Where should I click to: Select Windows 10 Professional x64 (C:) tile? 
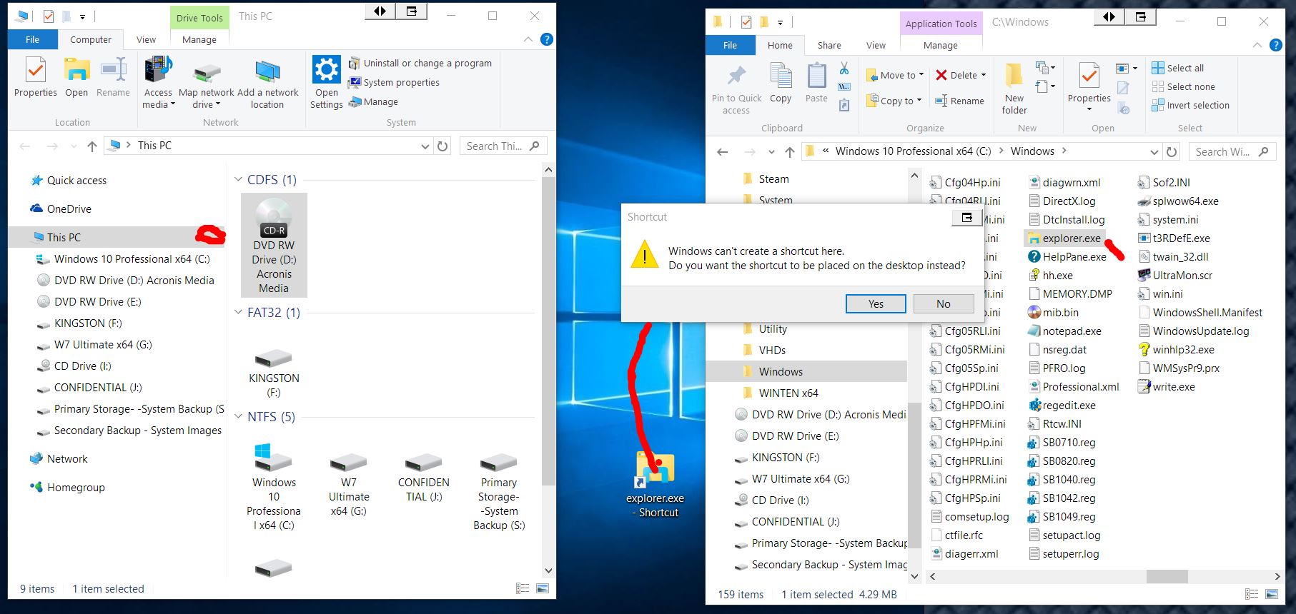pos(274,487)
